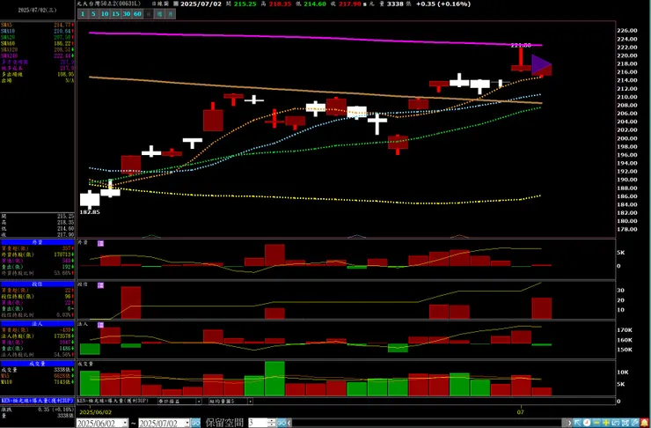Select the 30-minute timeframe button

coord(126,14)
